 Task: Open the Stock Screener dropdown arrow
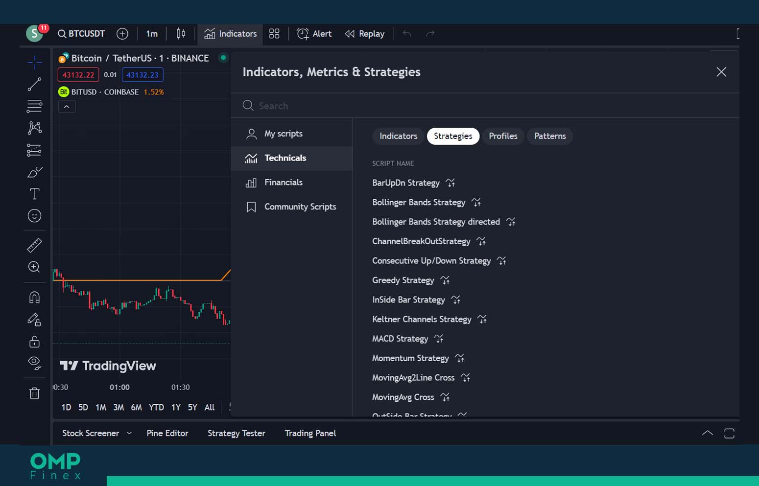pos(129,433)
